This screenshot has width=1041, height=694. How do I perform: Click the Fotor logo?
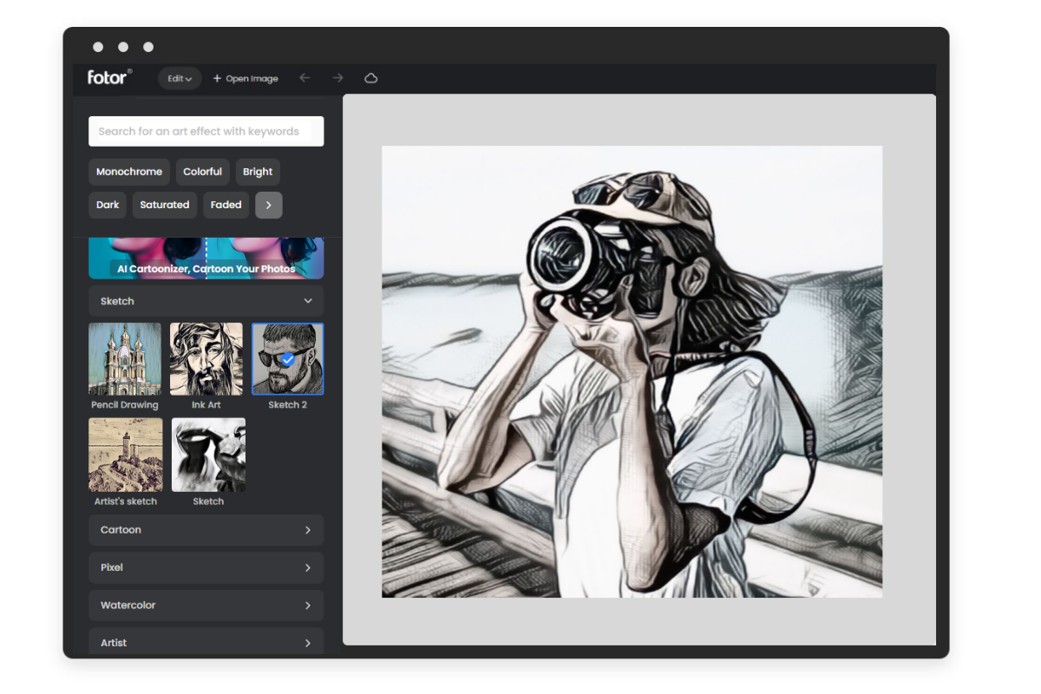(x=108, y=77)
